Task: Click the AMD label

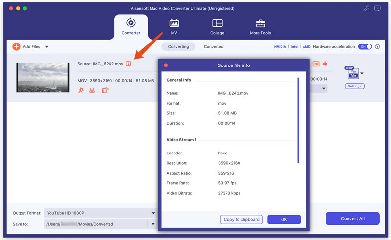Action: [306, 46]
